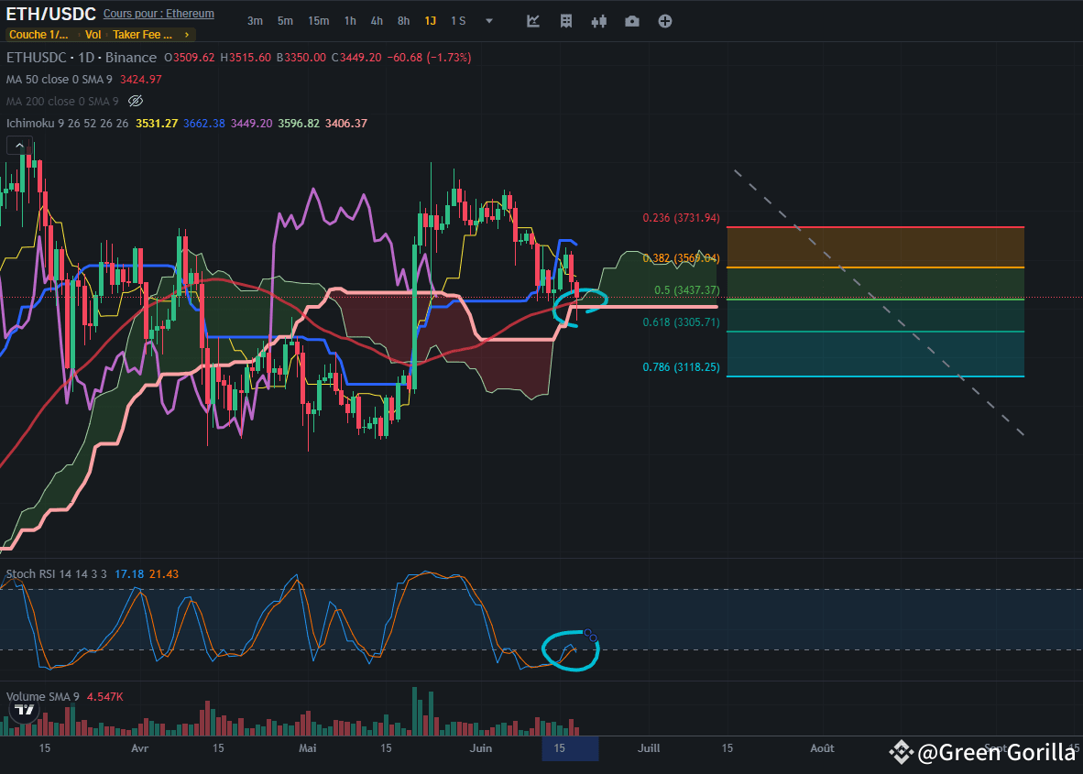Open the chart indicators icon
This screenshot has height=774, width=1083.
coord(533,21)
